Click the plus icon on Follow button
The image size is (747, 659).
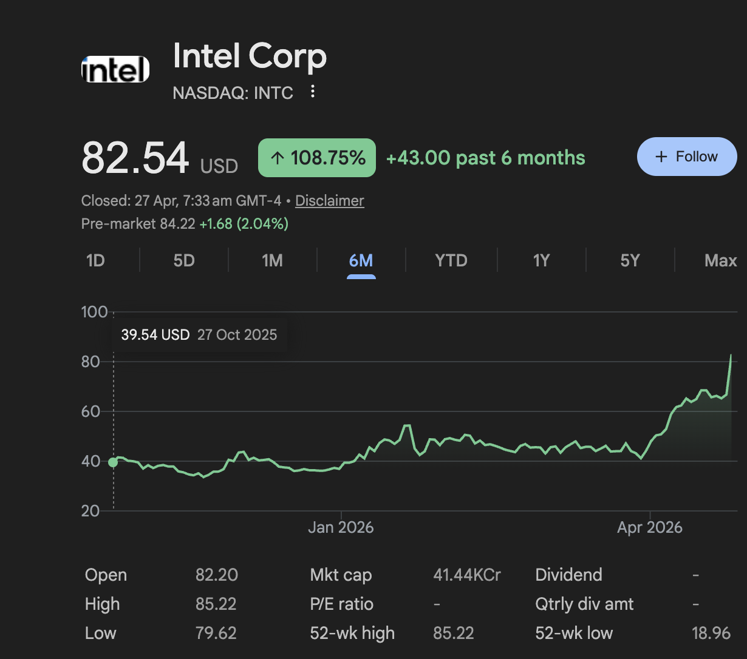point(660,157)
